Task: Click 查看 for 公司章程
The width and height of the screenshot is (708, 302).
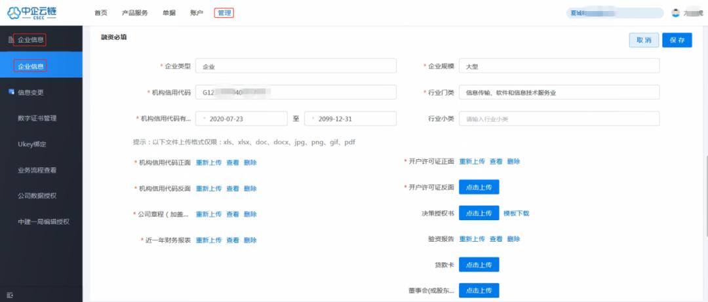Action: coord(233,214)
